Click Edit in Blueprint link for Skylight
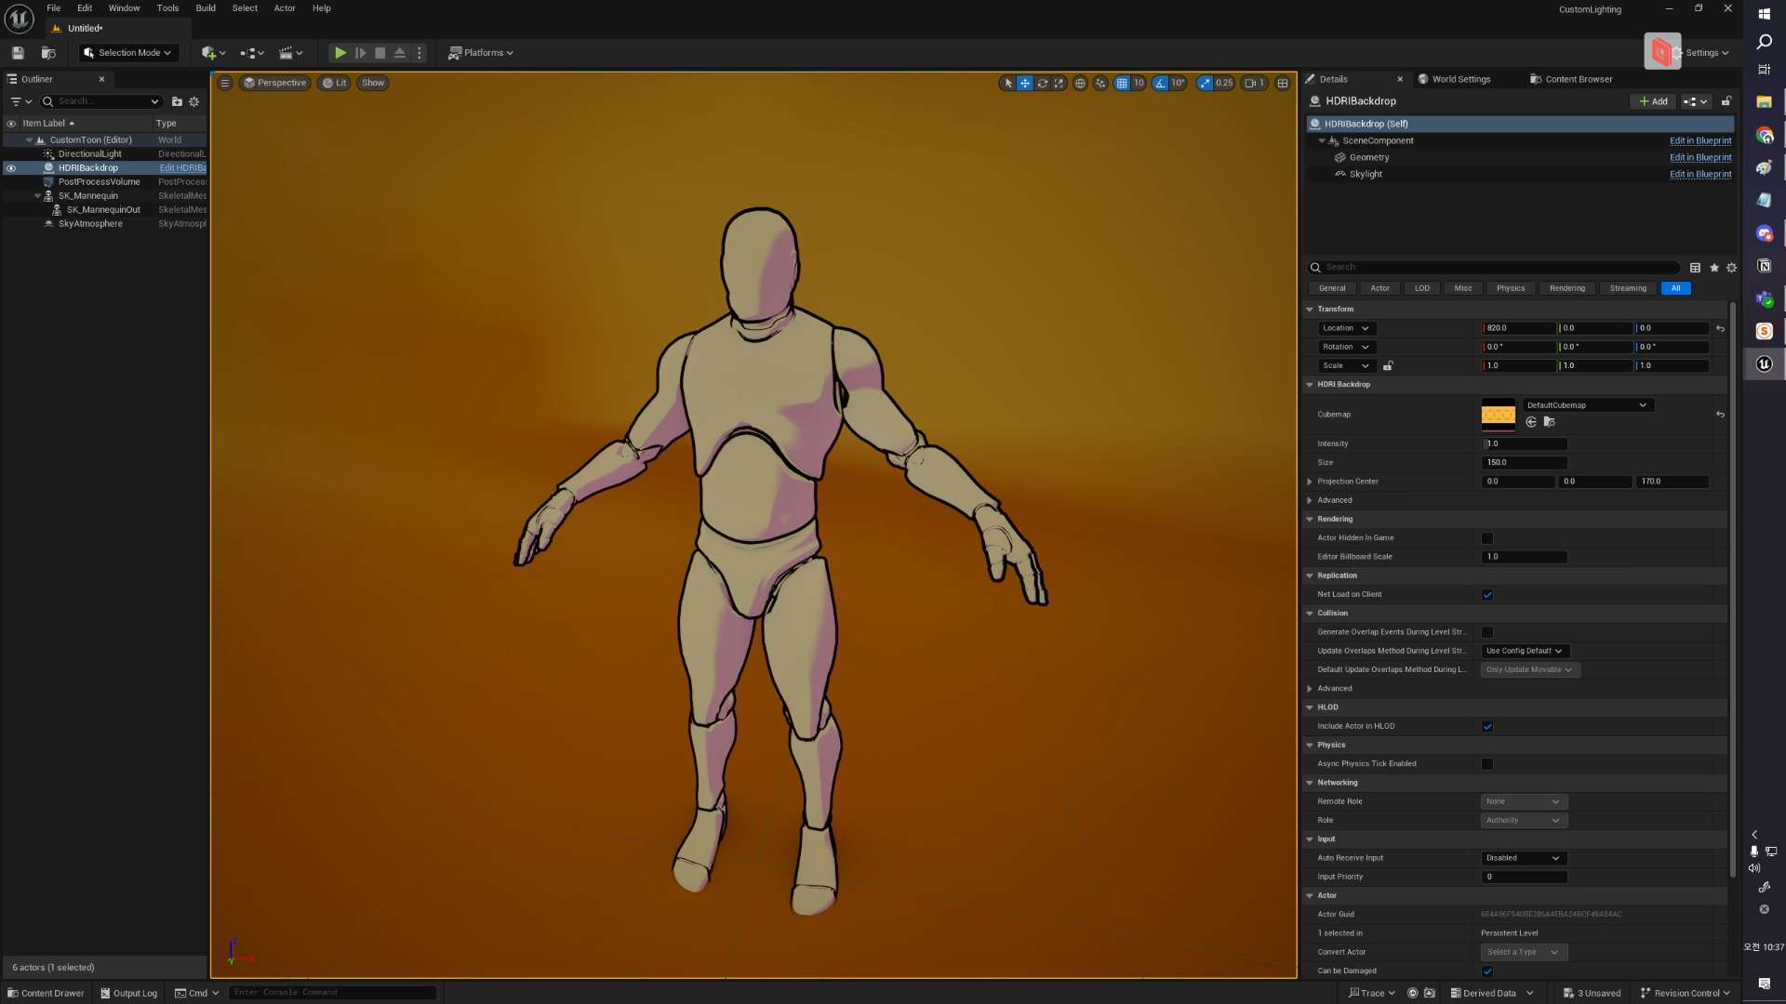 [x=1699, y=174]
